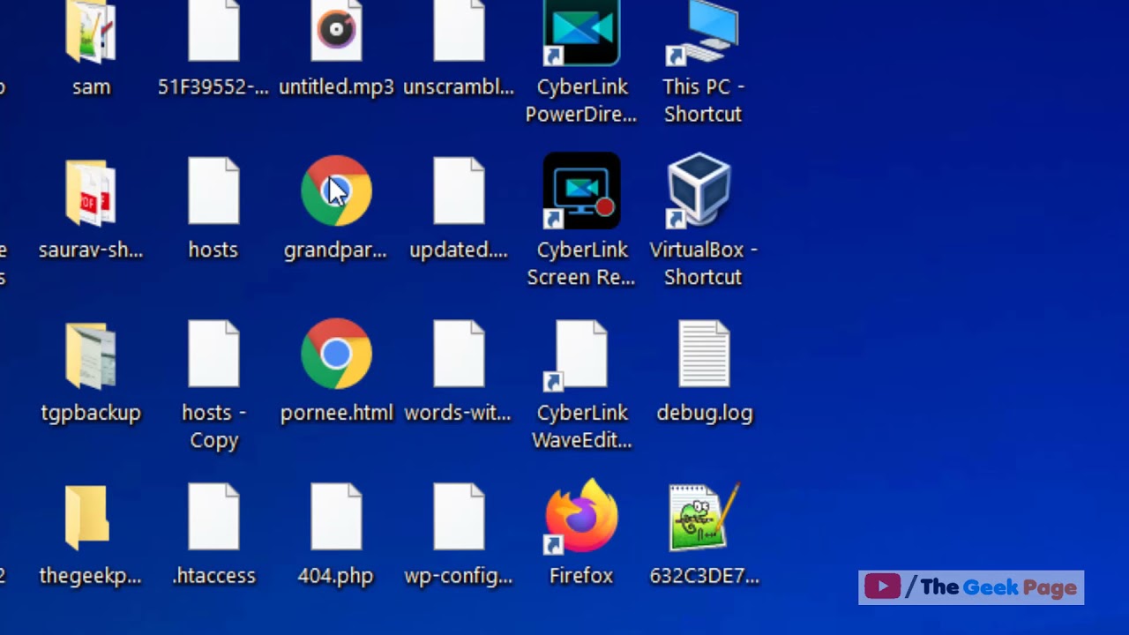
Task: Select the unscrambl... file icon
Action: click(x=459, y=32)
